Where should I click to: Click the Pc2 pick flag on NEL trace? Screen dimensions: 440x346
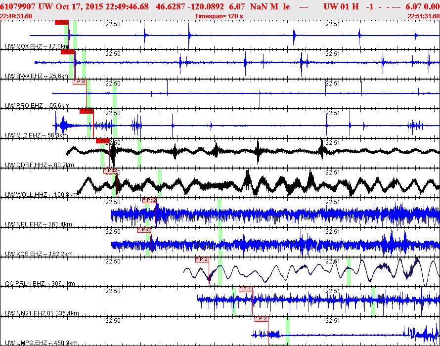[x=149, y=200]
